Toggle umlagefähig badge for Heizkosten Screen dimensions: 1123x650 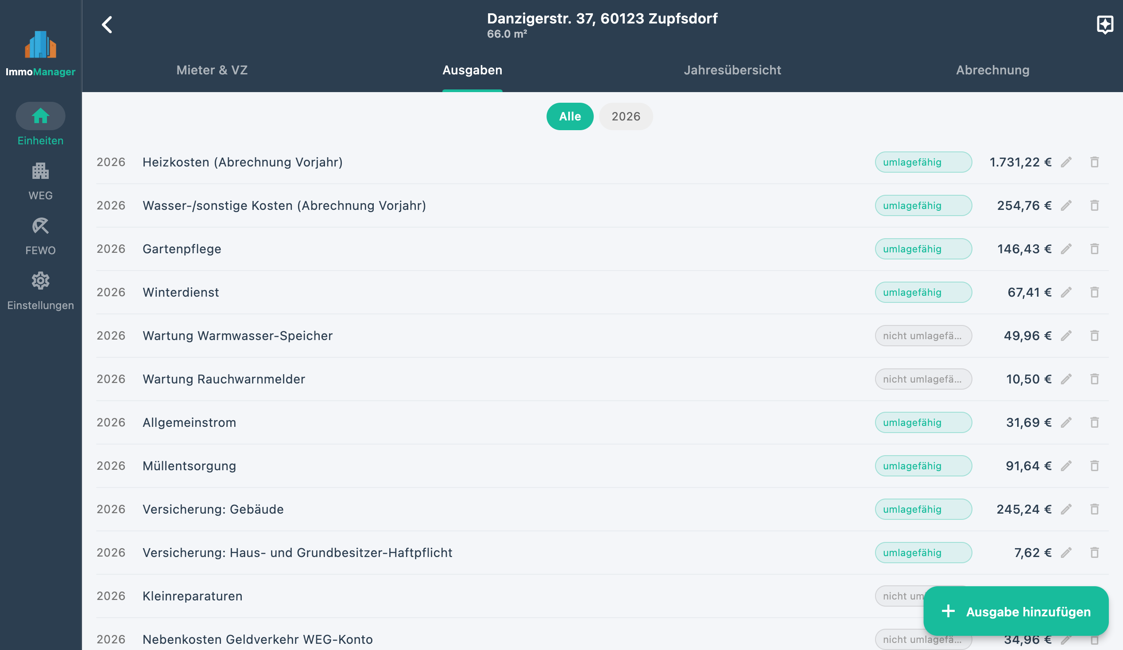(x=923, y=162)
